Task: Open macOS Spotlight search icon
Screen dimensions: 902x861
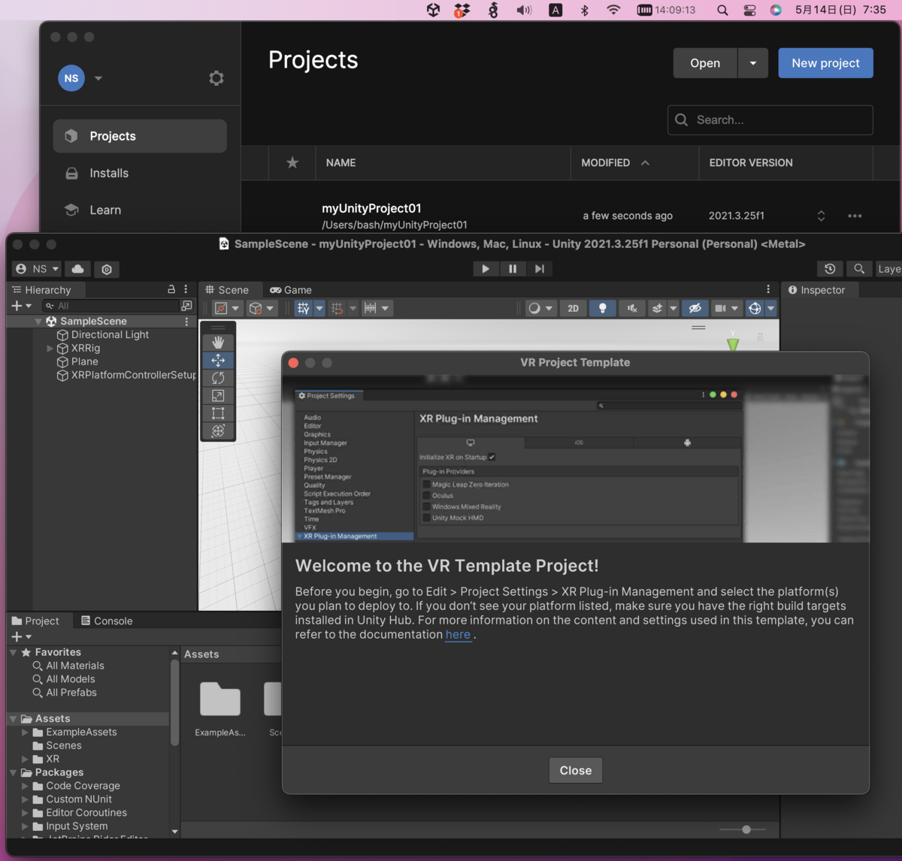Action: [x=722, y=10]
